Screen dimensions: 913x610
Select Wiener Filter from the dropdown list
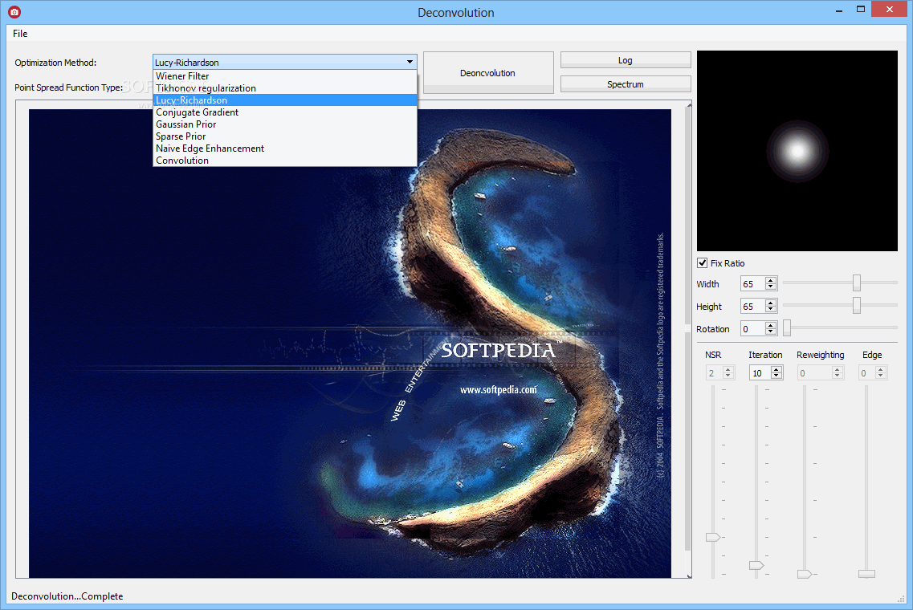point(285,76)
